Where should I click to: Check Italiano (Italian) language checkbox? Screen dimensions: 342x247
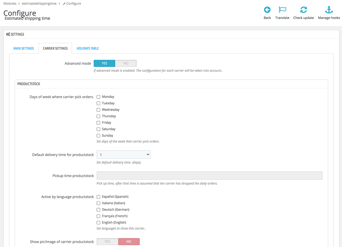98,203
